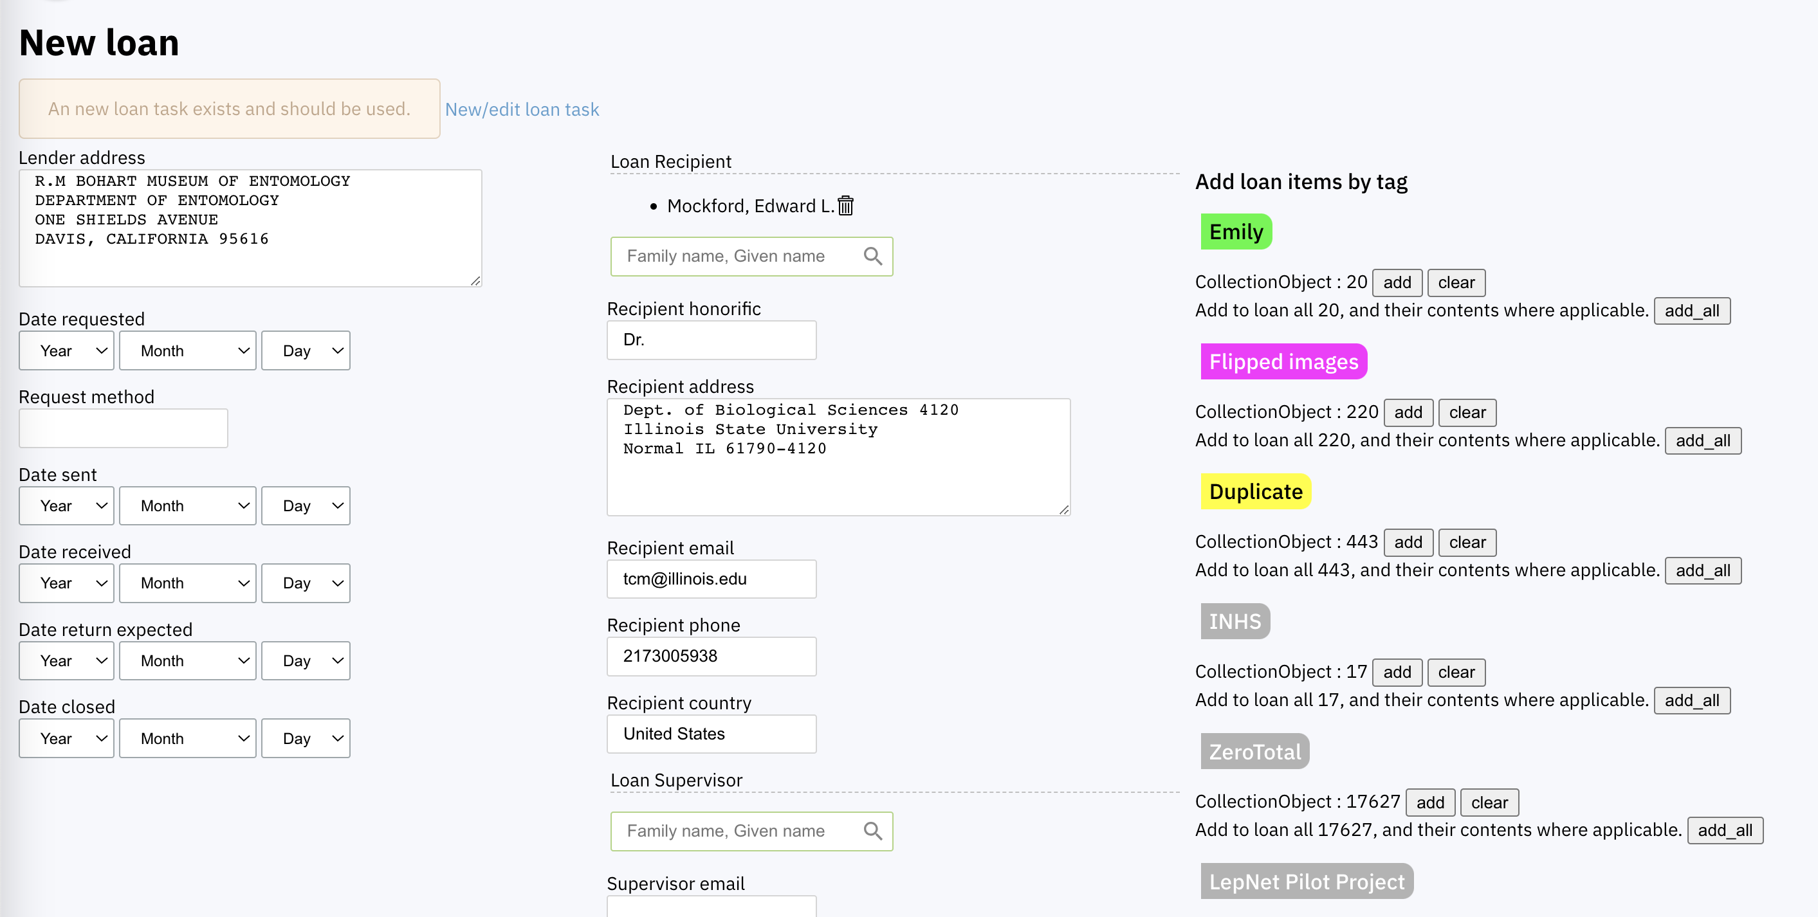1818x917 pixels.
Task: Delete recipient Mockford, Edward L.
Action: coord(845,206)
